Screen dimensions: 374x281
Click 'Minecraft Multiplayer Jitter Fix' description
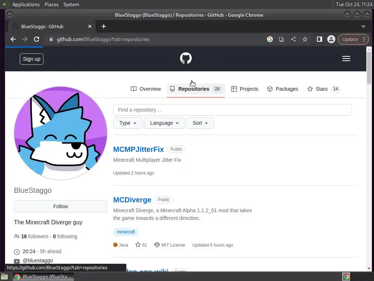pos(147,160)
